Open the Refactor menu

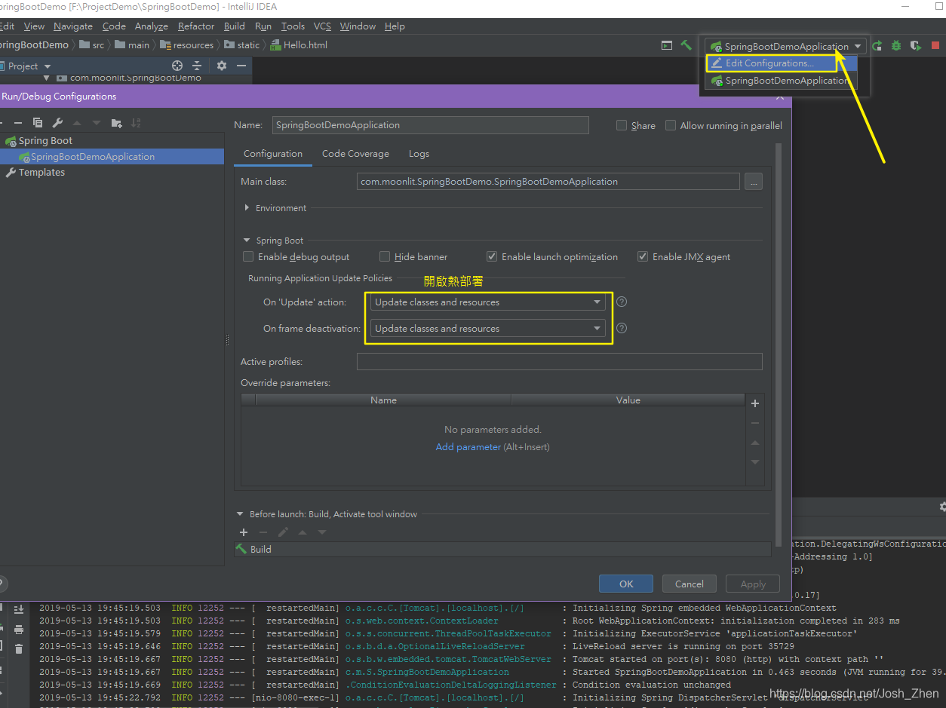196,26
